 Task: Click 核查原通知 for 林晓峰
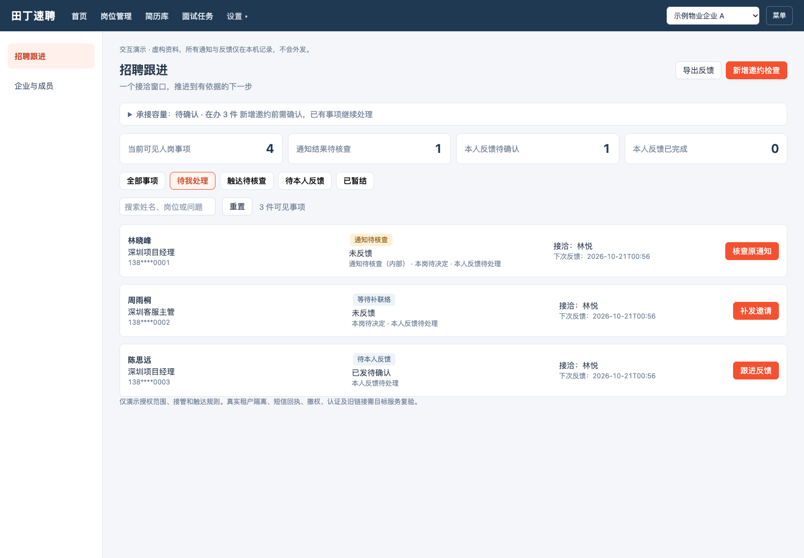click(x=752, y=251)
